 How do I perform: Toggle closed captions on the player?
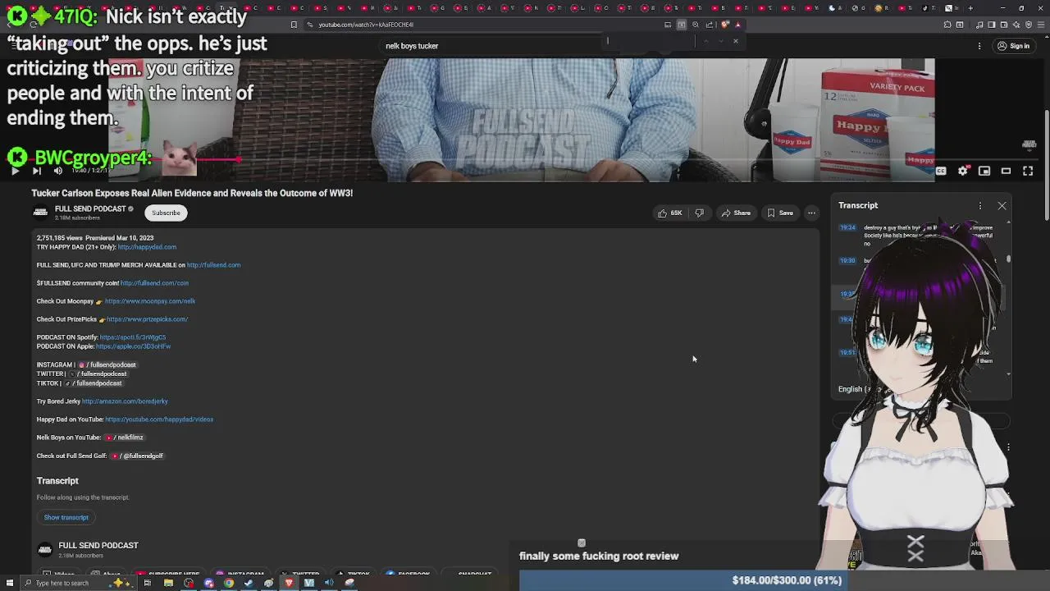[941, 171]
